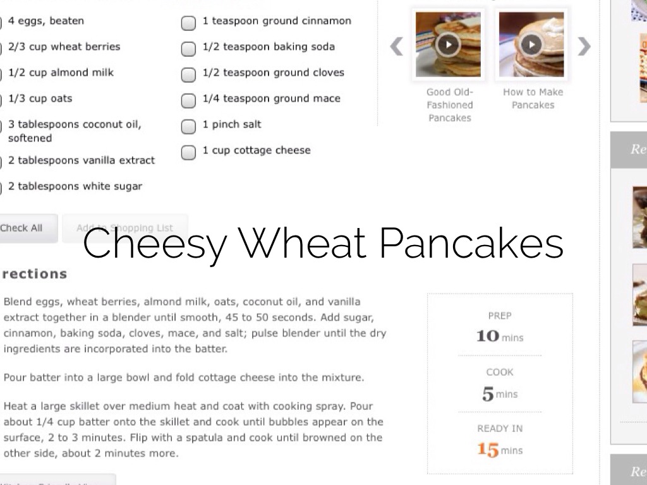This screenshot has height=485, width=647.
Task: Open the top related recipe thumbnail
Action: point(639,217)
